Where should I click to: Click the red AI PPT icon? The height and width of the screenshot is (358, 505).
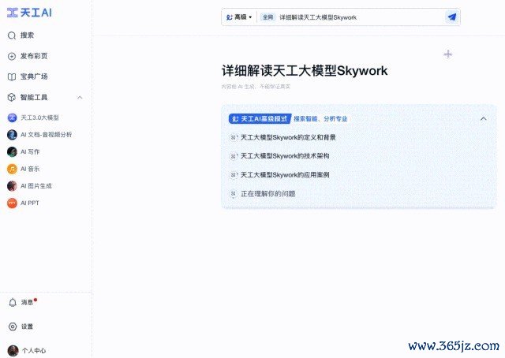click(x=12, y=203)
